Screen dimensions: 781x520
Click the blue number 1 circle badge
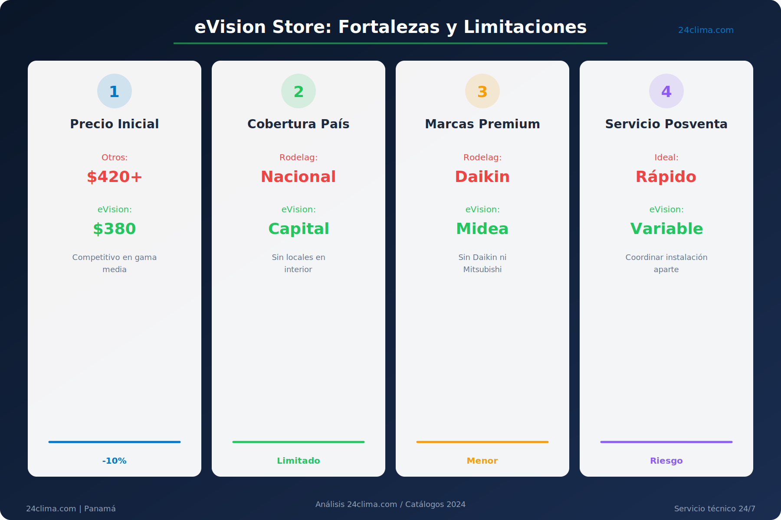point(115,91)
